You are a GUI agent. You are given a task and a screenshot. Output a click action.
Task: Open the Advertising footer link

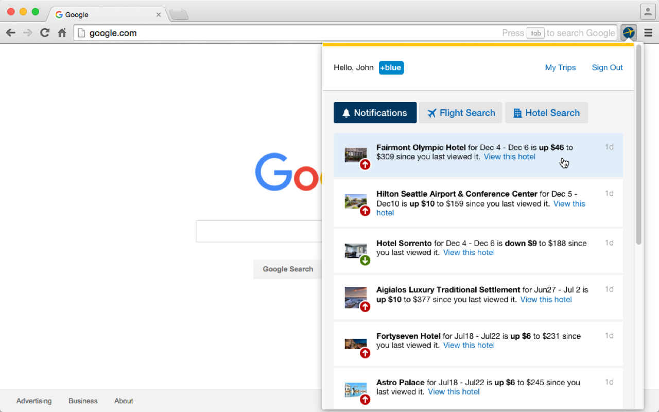(x=34, y=401)
